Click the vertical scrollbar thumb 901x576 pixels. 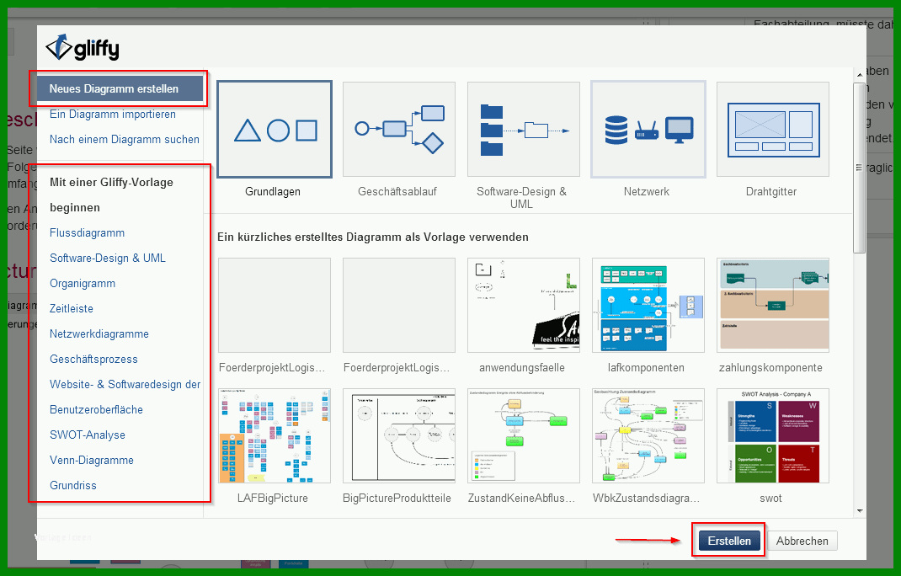tap(860, 168)
